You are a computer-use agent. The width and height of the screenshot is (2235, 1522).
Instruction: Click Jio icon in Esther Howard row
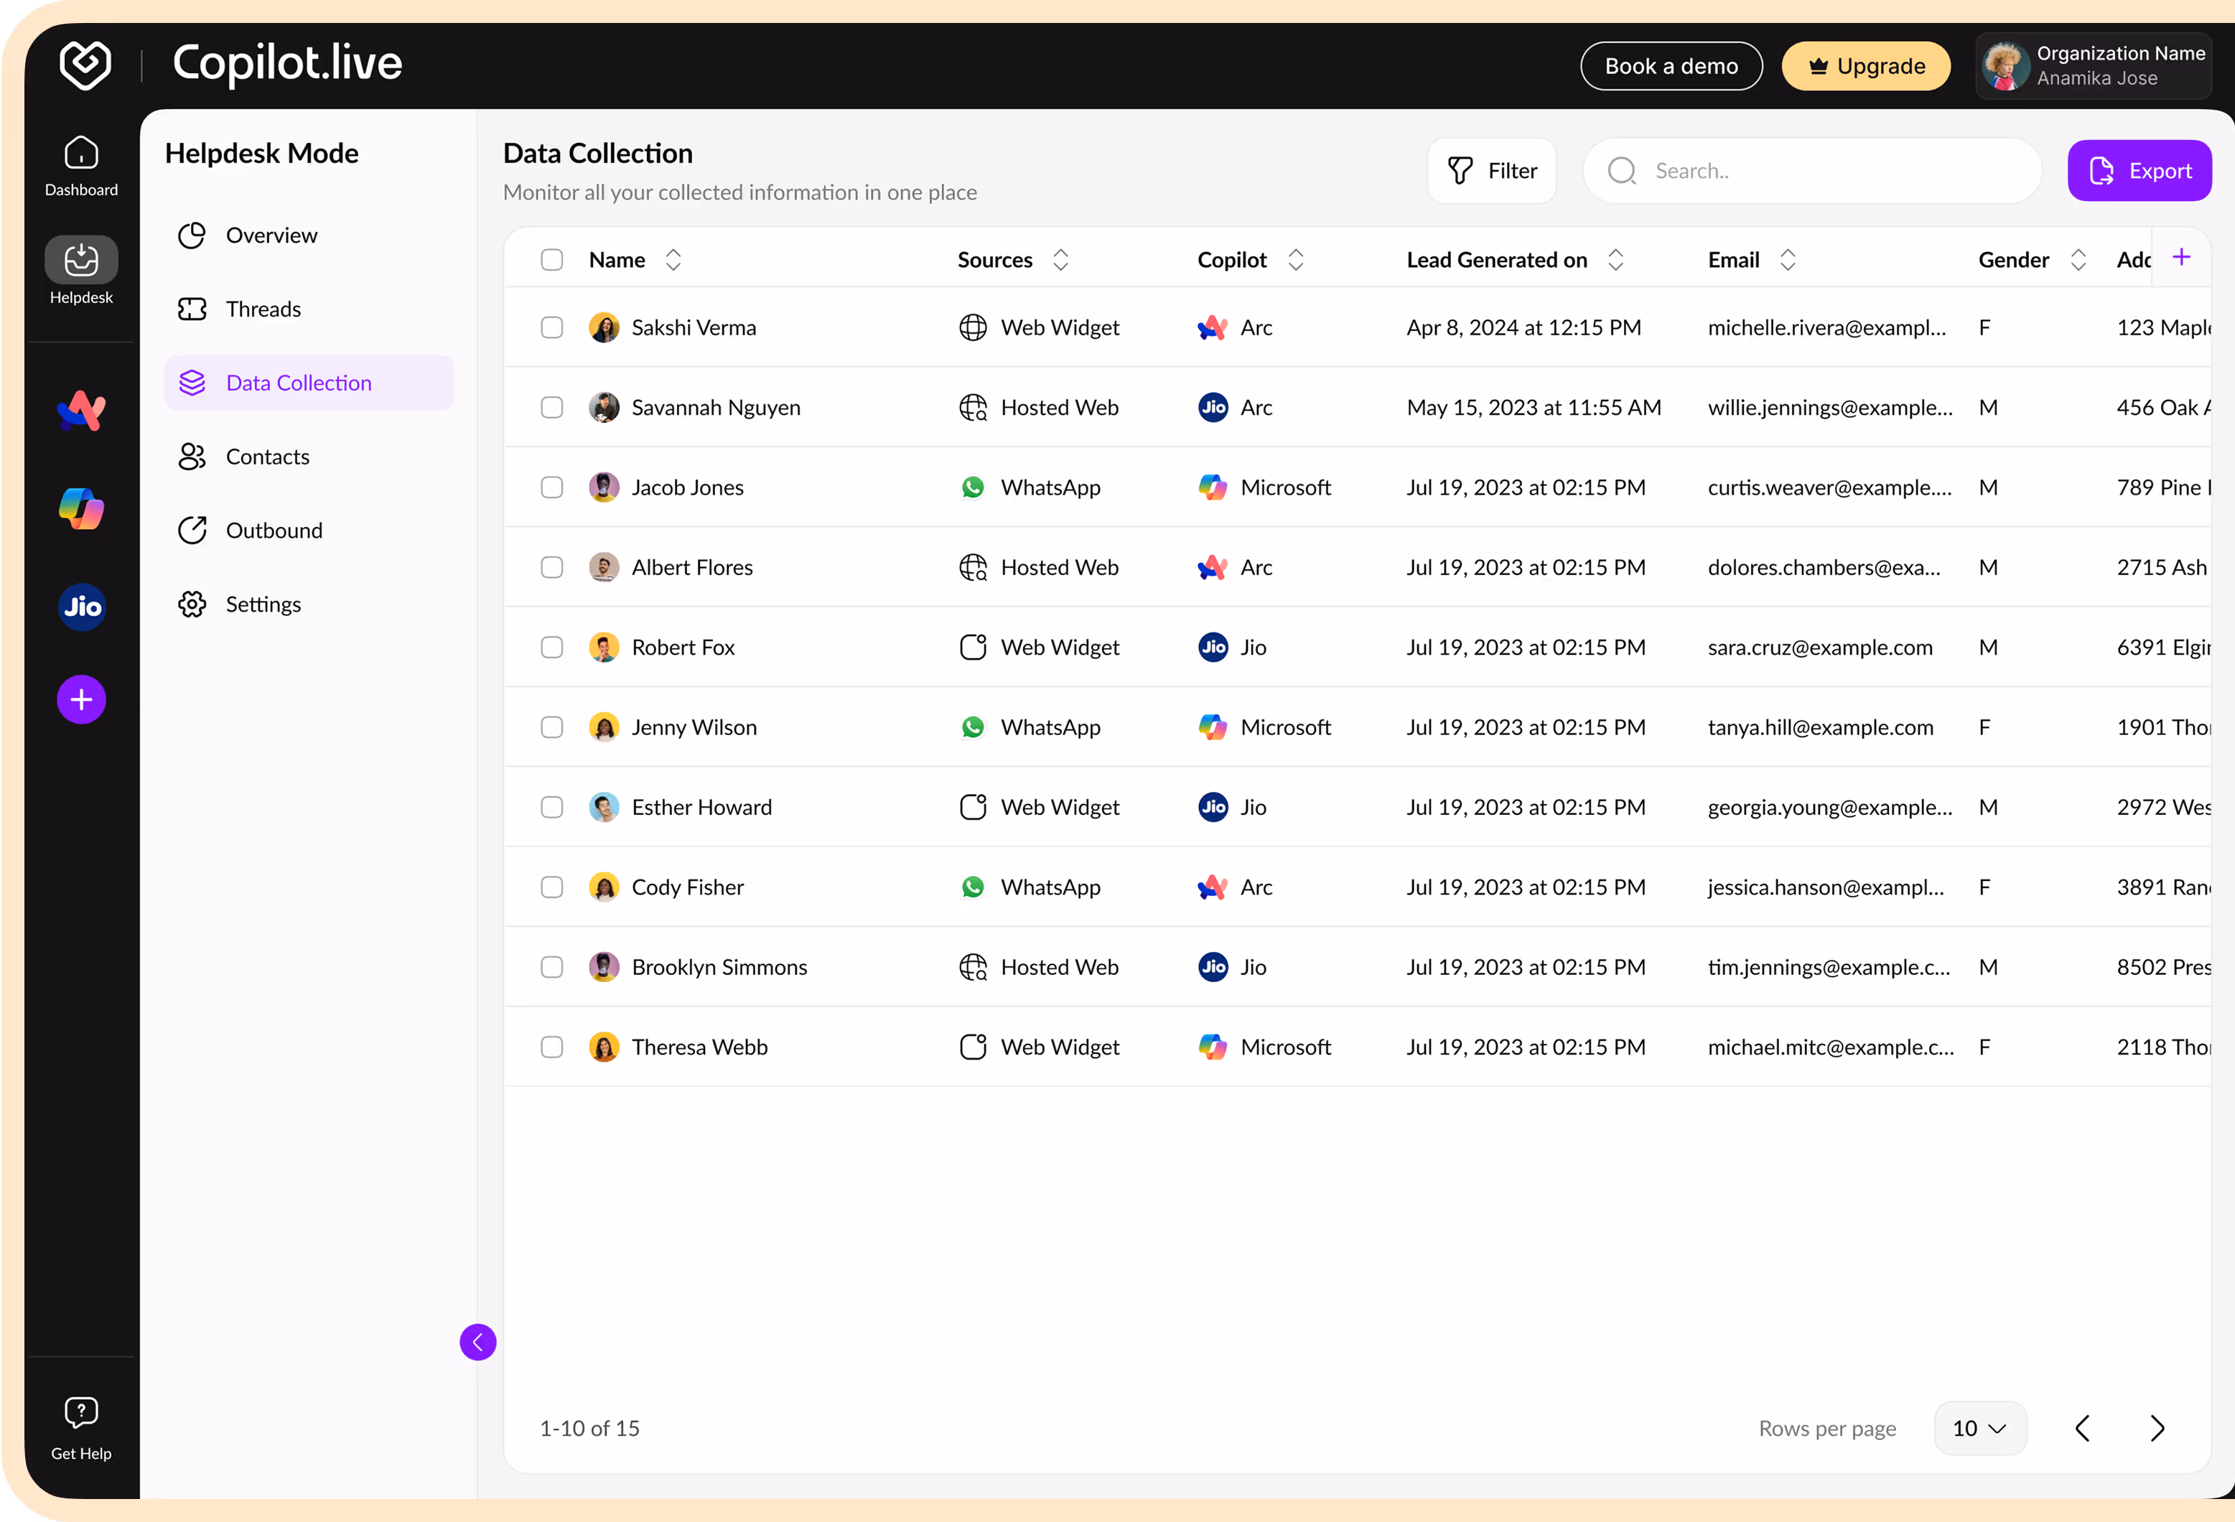(1213, 807)
